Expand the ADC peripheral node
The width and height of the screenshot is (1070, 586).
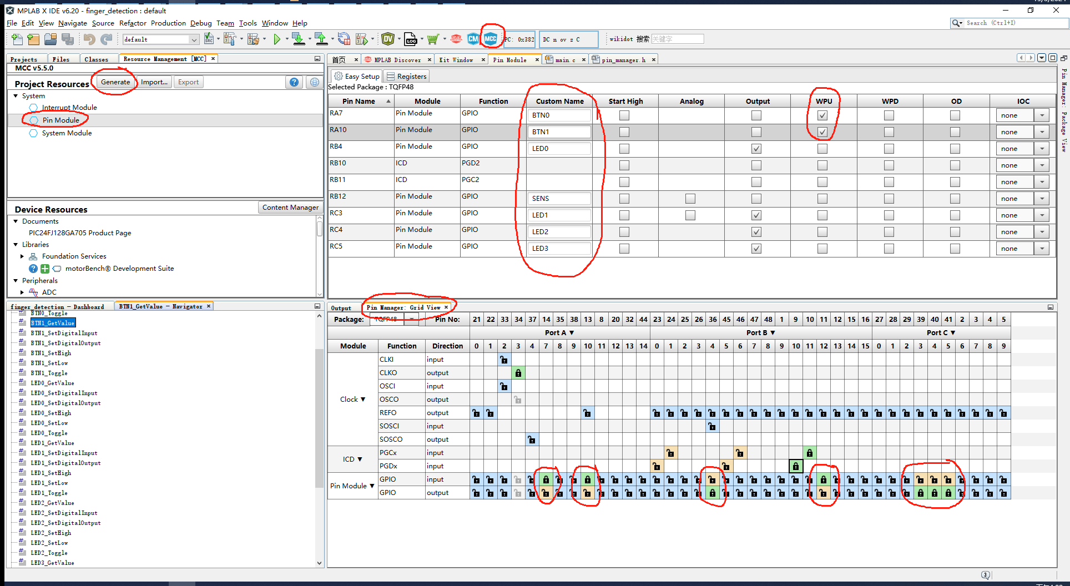tap(22, 292)
